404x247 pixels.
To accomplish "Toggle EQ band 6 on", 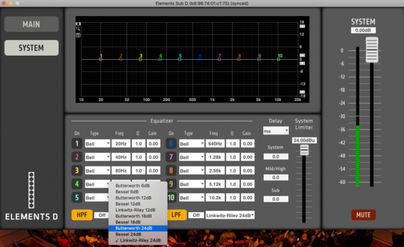I will click(171, 144).
